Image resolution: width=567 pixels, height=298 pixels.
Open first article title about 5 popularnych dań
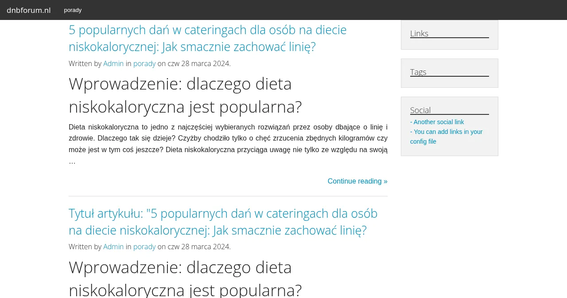208,38
